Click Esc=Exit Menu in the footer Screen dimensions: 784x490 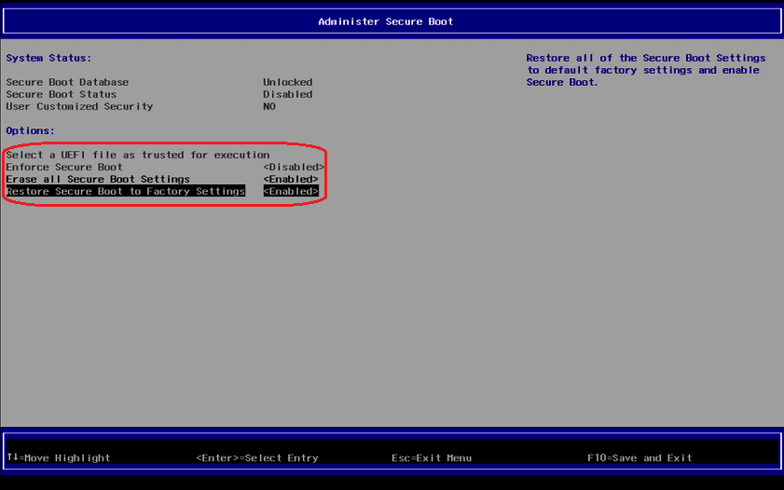(432, 457)
